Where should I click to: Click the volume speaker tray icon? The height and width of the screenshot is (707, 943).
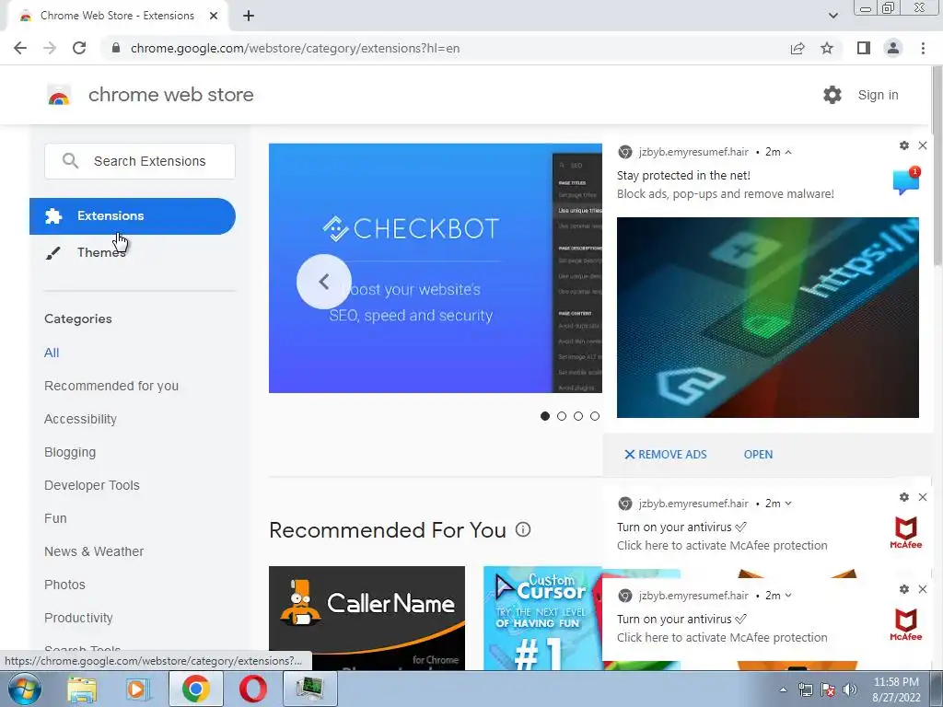pyautogui.click(x=849, y=690)
